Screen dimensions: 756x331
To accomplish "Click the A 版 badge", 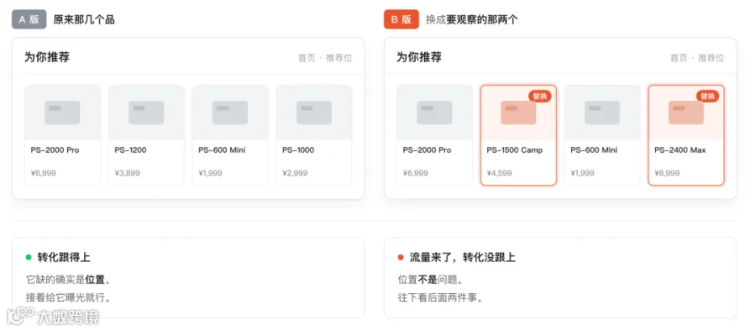I will tap(29, 20).
